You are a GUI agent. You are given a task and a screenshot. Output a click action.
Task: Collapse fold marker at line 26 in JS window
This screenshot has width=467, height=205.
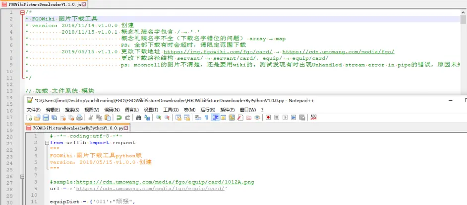(x=22, y=176)
